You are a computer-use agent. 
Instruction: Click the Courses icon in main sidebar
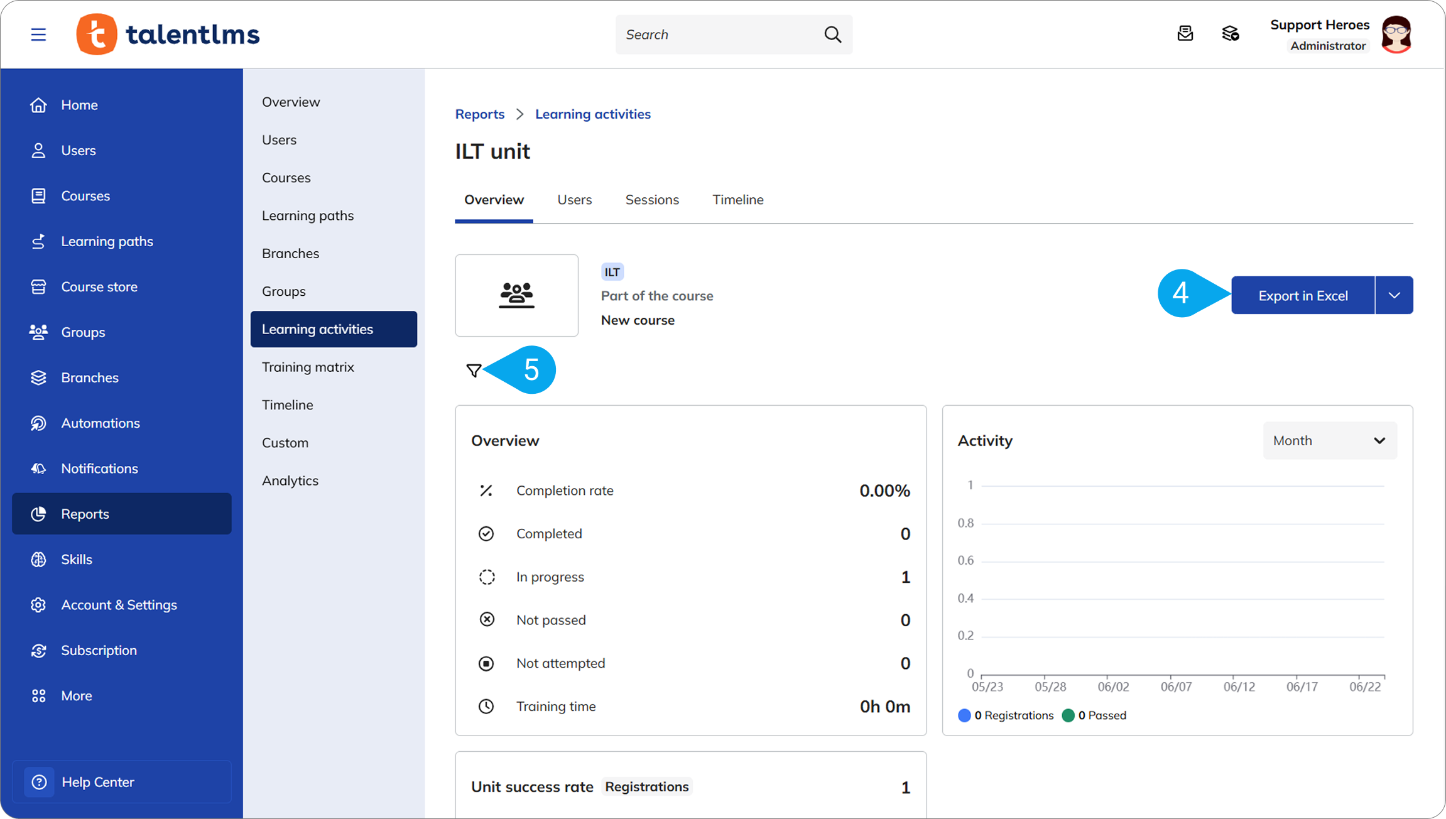[x=38, y=196]
